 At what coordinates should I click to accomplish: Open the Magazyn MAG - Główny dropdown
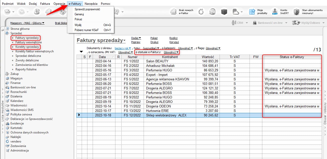27,23
